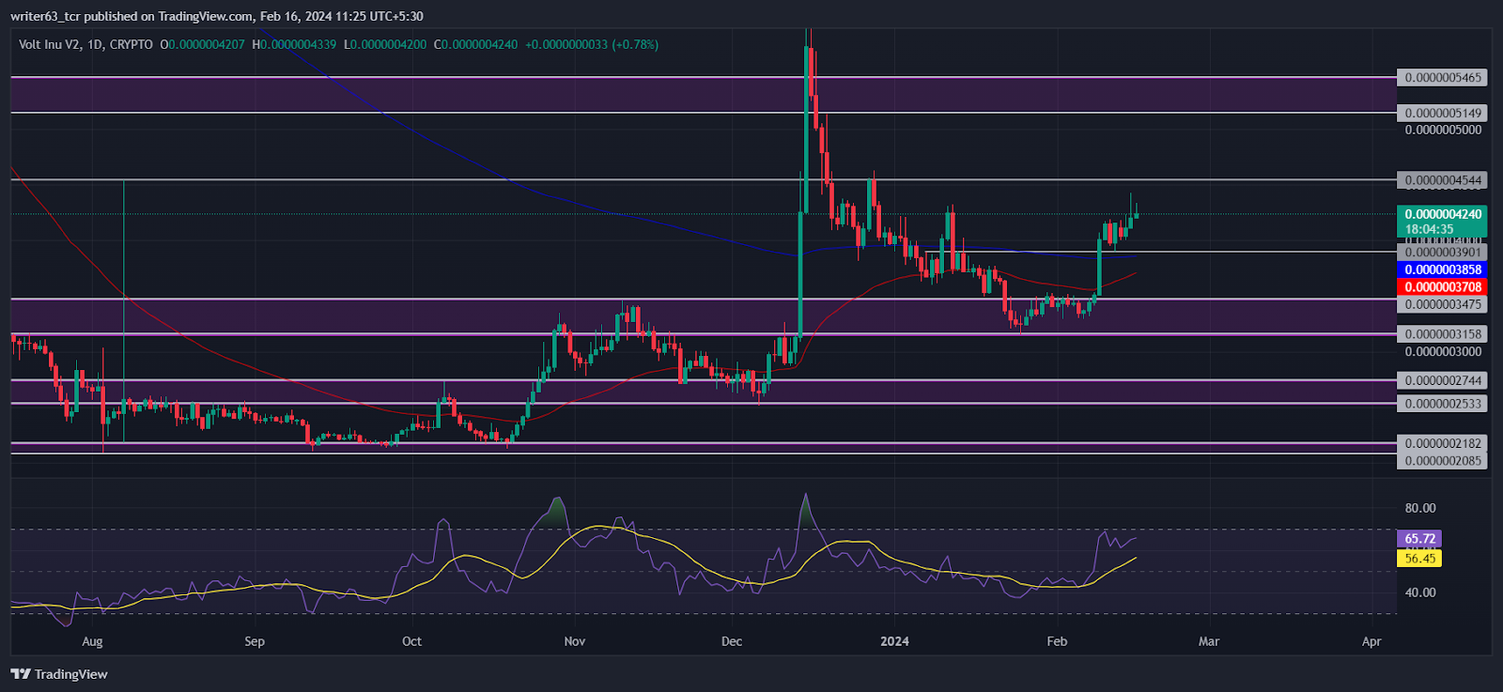Click the Oct label on time axis
The width and height of the screenshot is (1503, 692).
[x=411, y=642]
